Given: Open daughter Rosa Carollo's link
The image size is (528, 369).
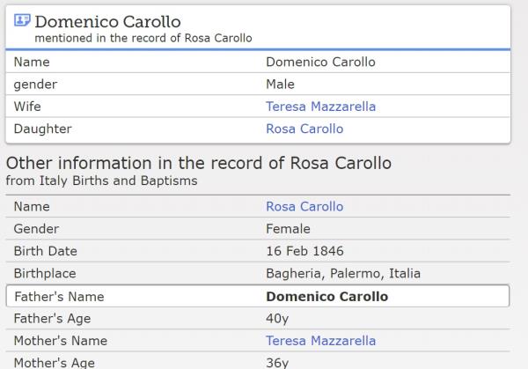Looking at the screenshot, I should click(304, 129).
